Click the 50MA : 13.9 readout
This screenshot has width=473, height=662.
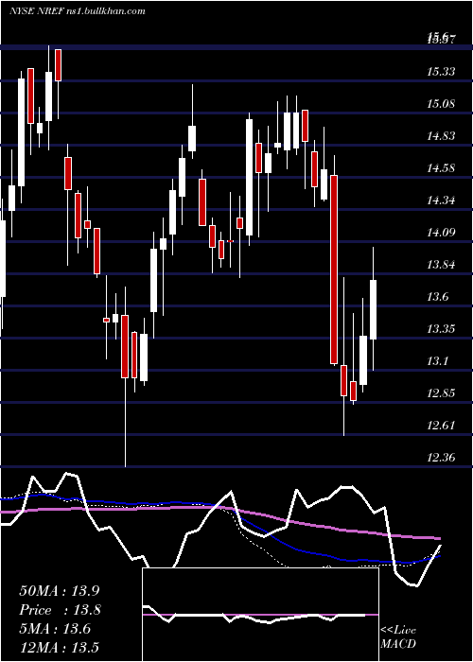(x=59, y=591)
